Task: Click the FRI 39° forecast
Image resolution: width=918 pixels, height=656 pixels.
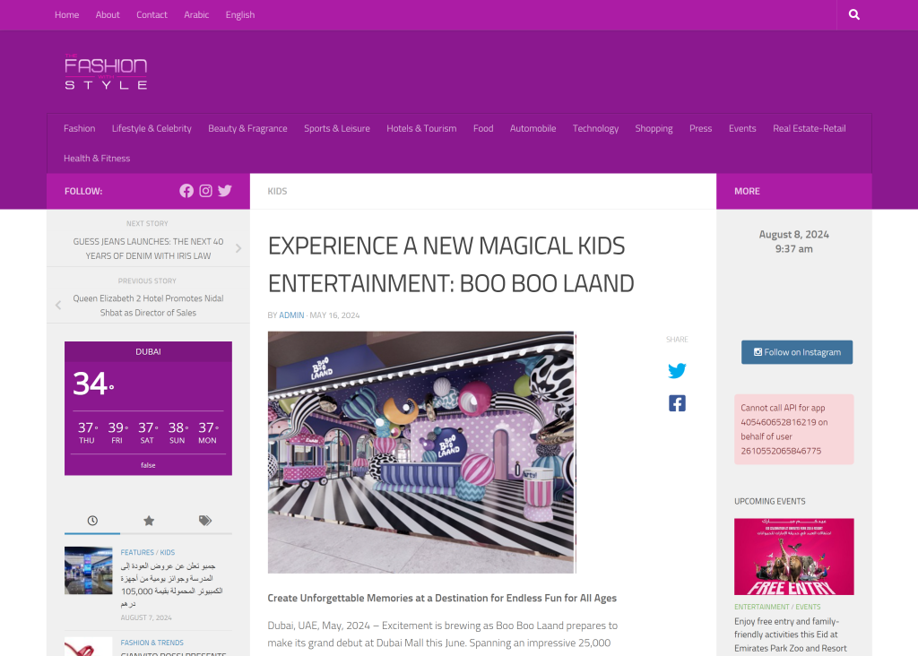Action: tap(117, 433)
